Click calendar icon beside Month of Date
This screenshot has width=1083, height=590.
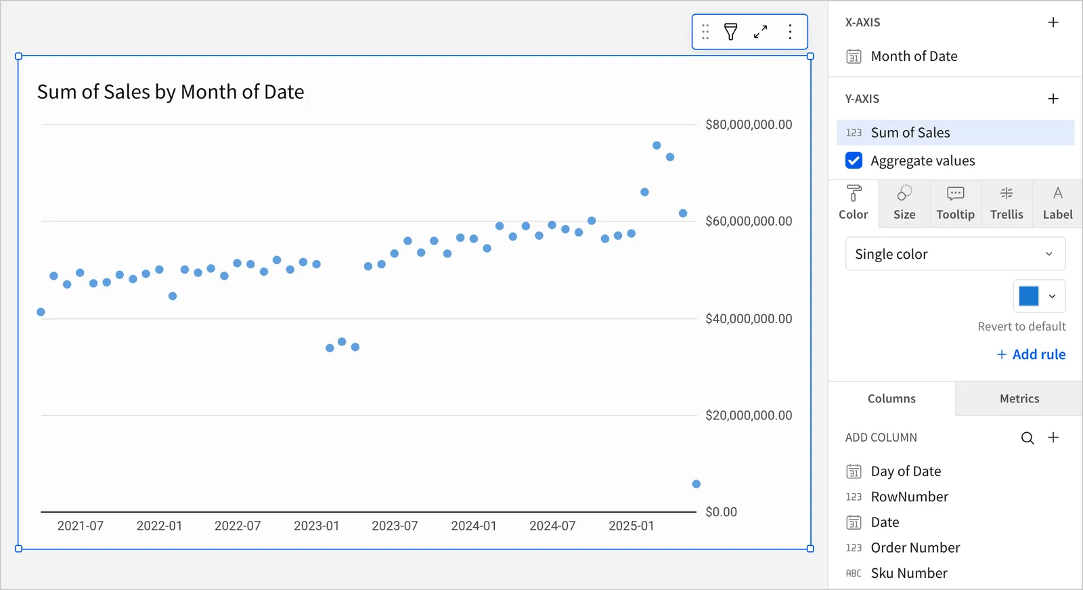tap(854, 56)
